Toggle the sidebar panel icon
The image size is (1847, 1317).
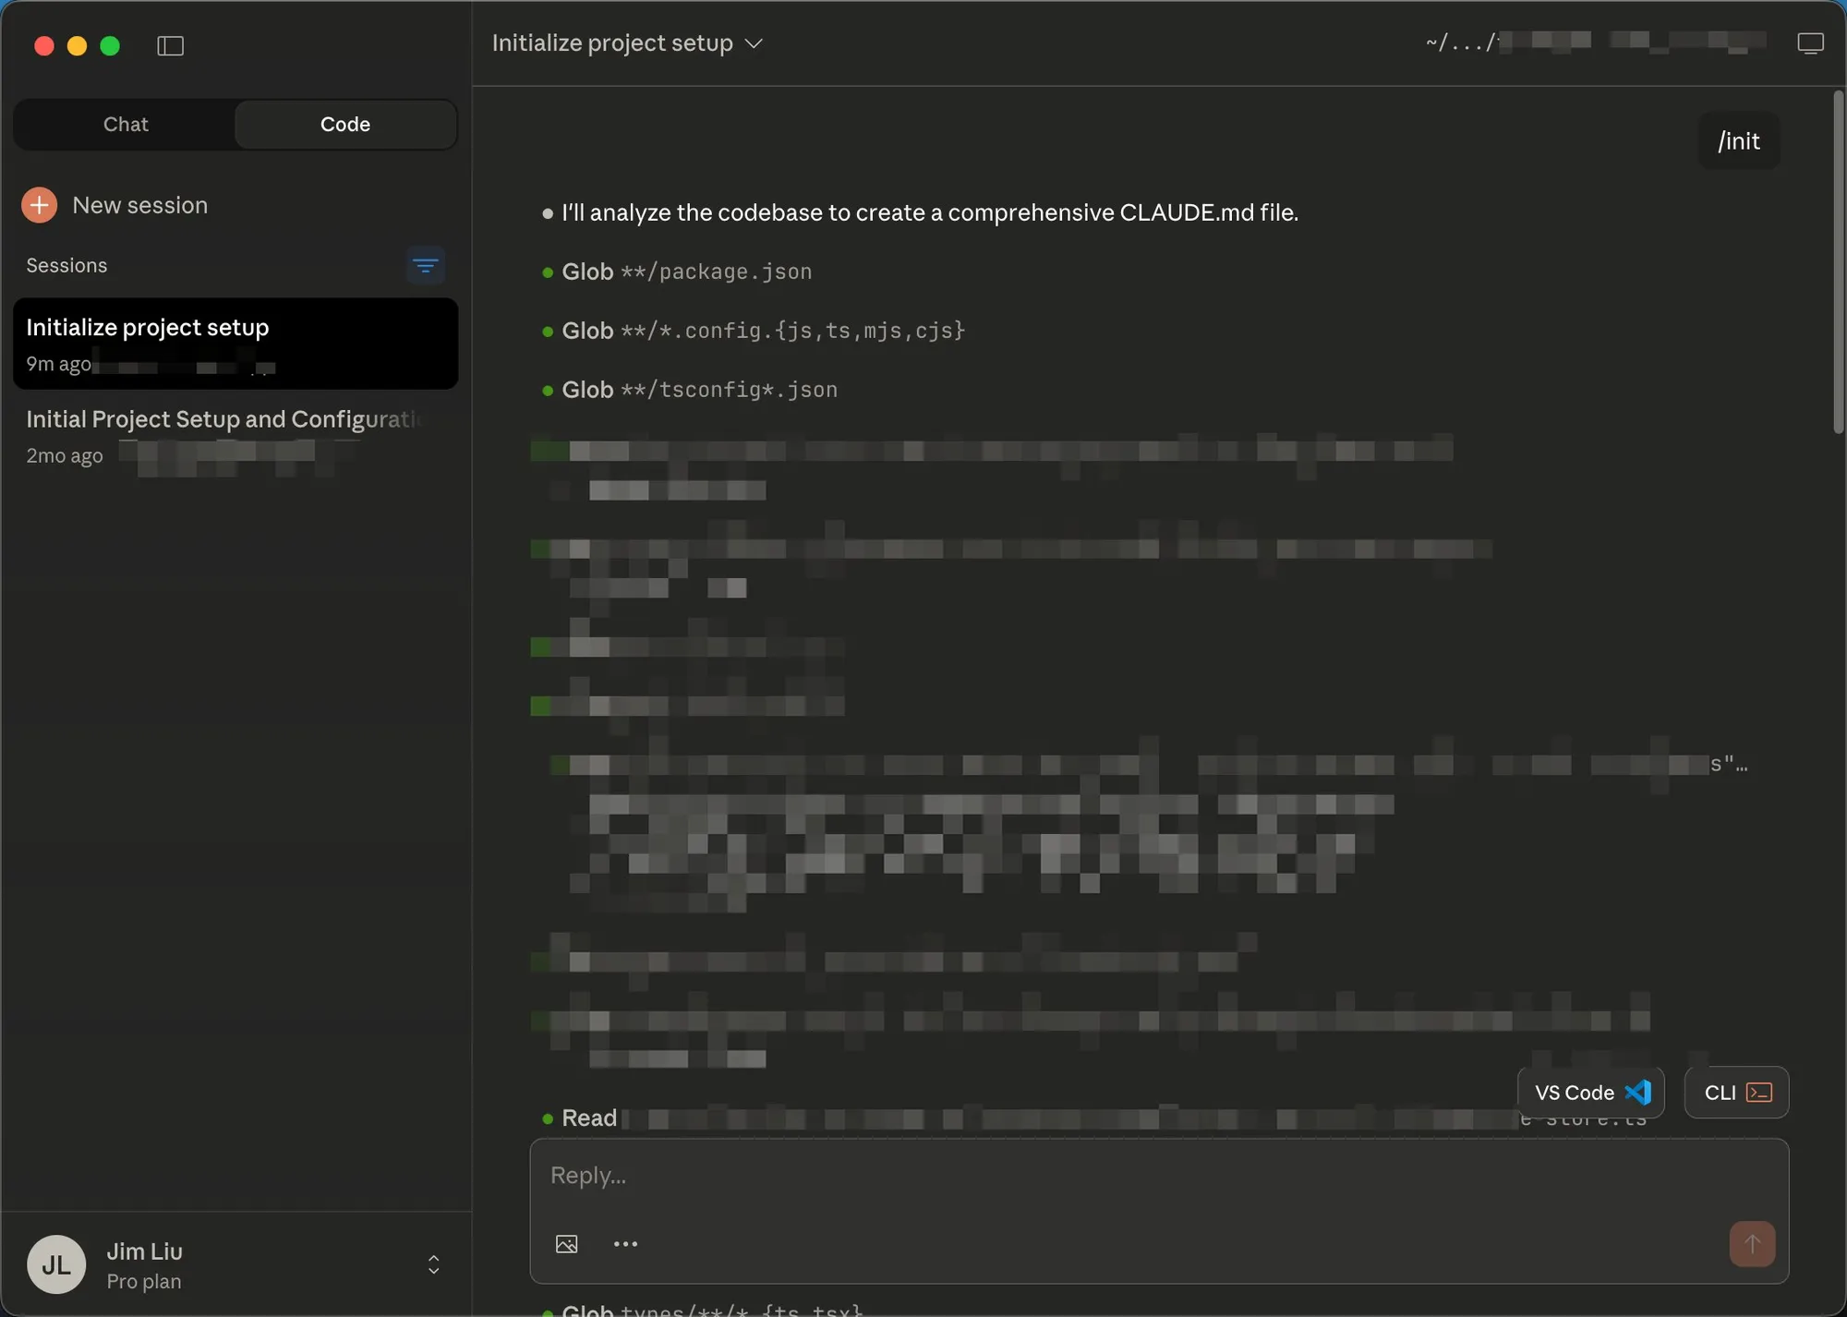coord(171,45)
